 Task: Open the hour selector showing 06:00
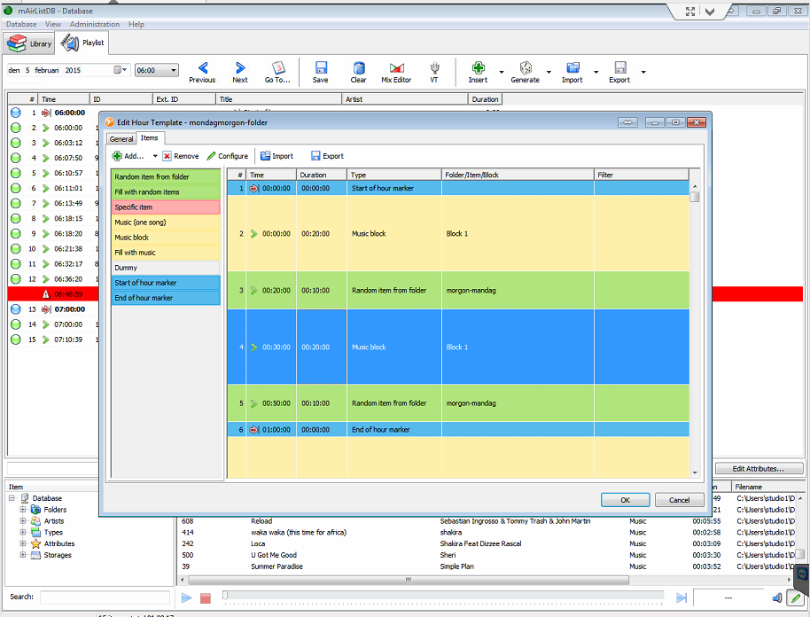157,70
